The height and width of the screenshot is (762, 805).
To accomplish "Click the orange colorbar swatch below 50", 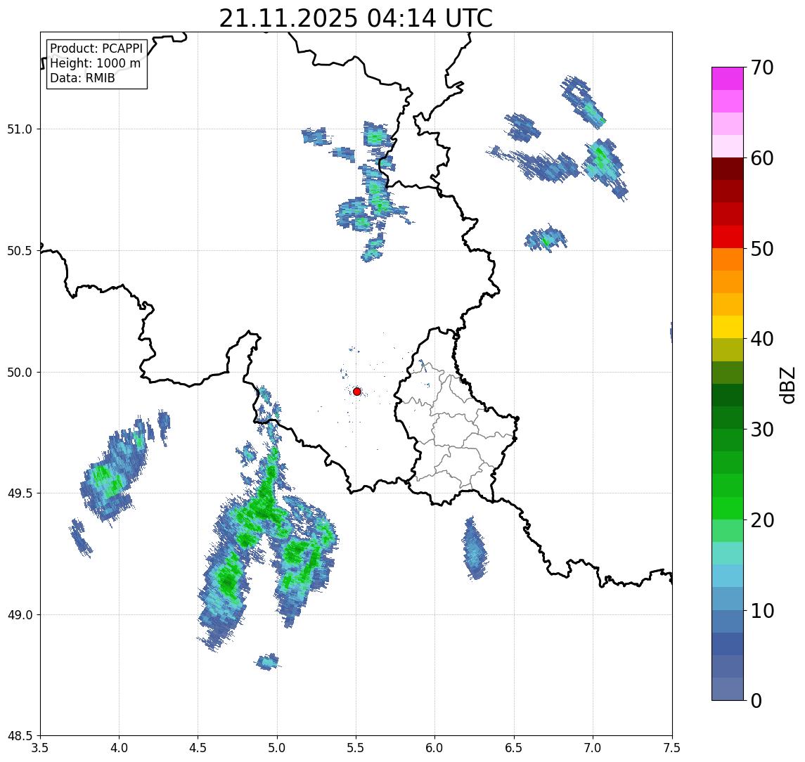I will coord(728,259).
